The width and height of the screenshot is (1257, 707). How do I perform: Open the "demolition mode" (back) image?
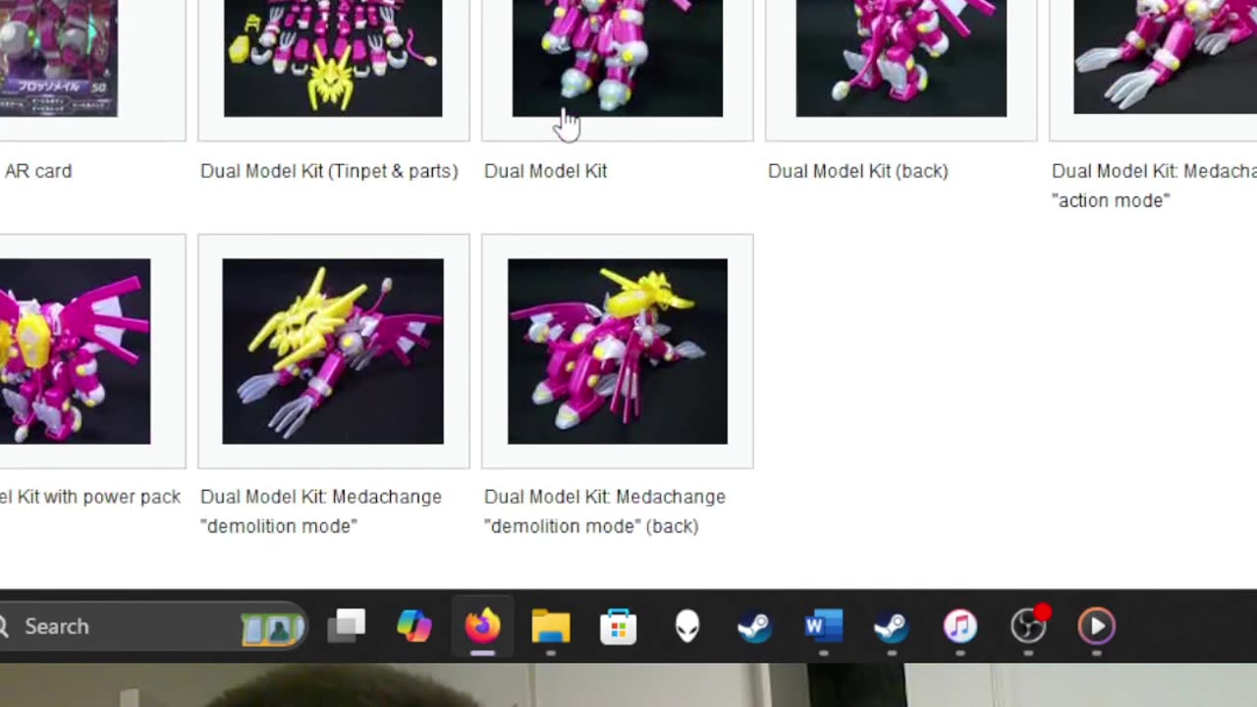tap(618, 352)
